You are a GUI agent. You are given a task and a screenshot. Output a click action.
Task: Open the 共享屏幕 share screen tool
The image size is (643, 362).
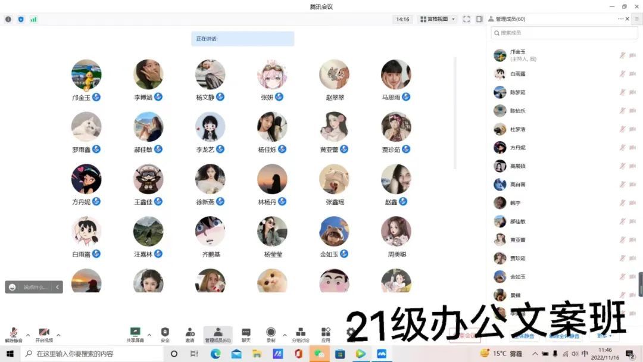[135, 335]
